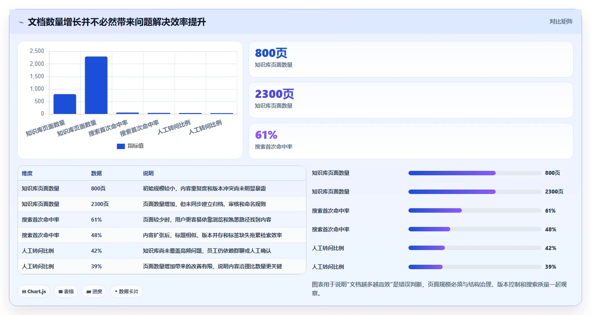Image resolution: width=591 pixels, height=315 pixels.
Task: Click description 知识库尚未覆盖高频问题，员工仍依赖群聊或人工确认
Action: point(207,251)
